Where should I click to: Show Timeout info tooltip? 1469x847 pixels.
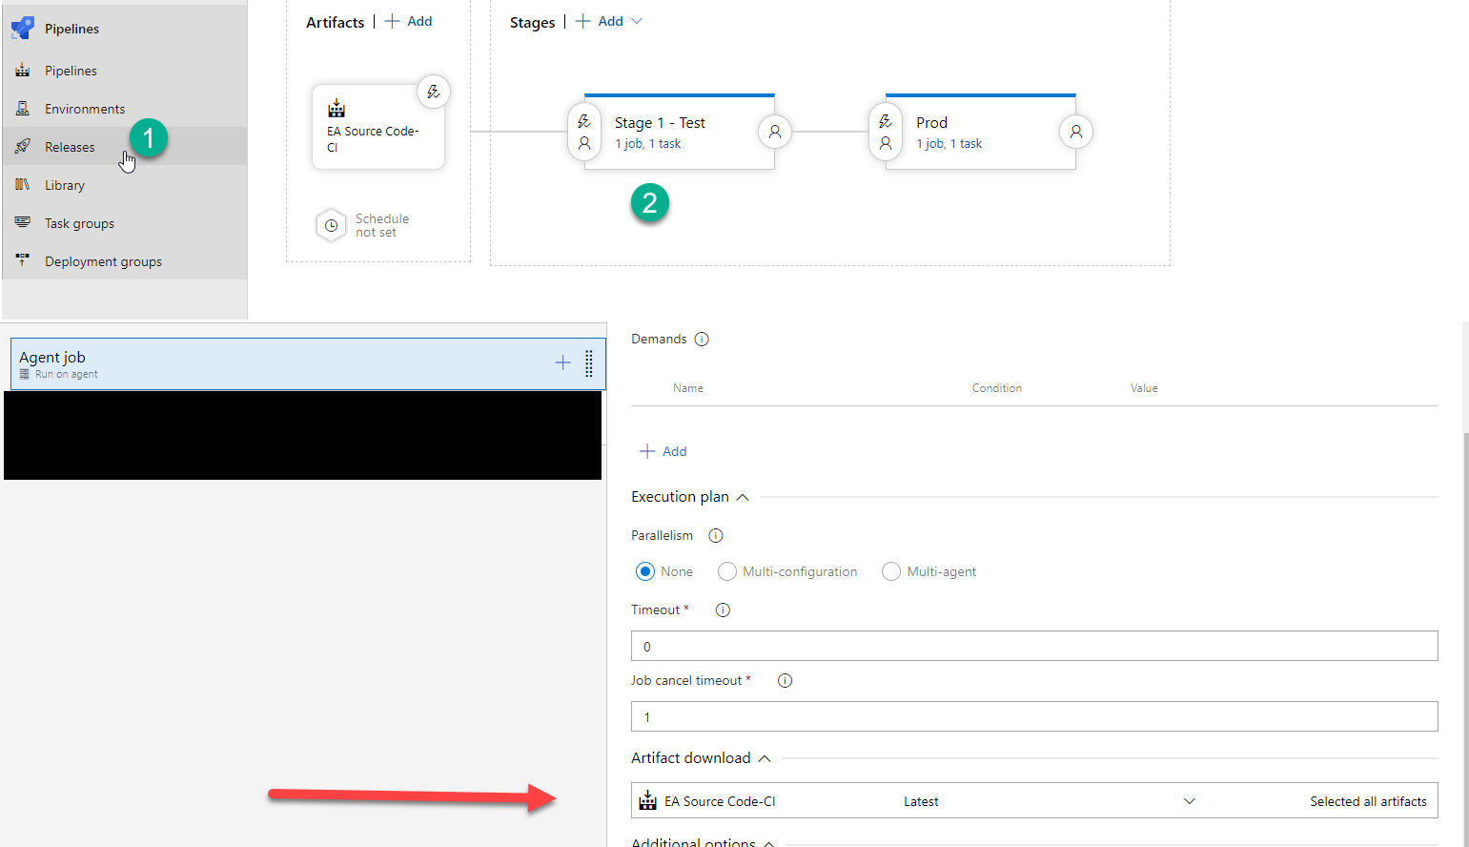tap(723, 609)
